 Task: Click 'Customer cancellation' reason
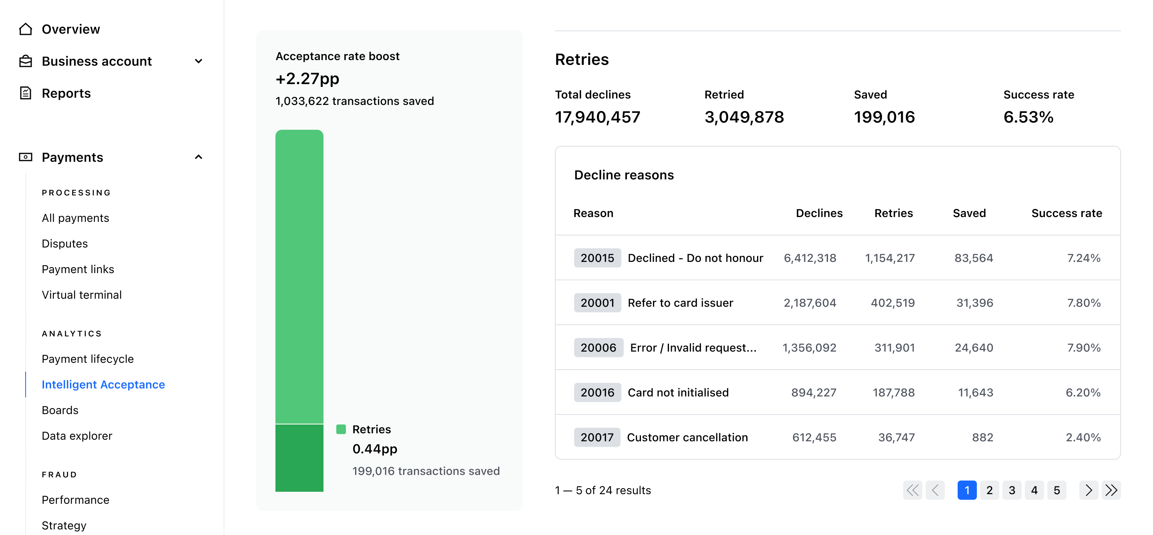click(x=687, y=437)
